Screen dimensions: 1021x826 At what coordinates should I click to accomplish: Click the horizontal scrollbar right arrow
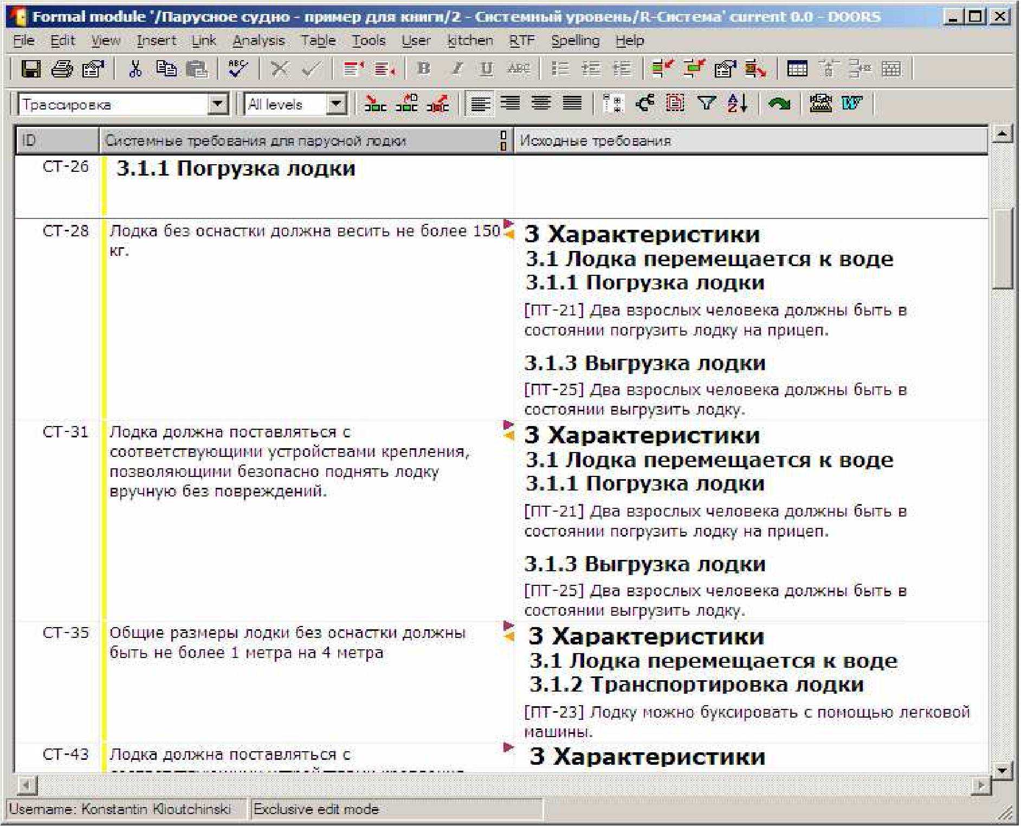coord(980,785)
